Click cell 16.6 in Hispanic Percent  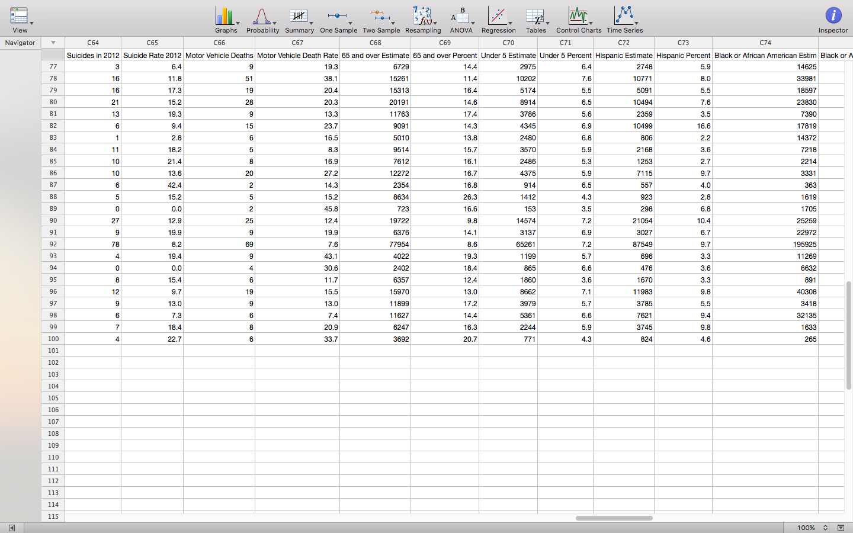[x=684, y=126]
